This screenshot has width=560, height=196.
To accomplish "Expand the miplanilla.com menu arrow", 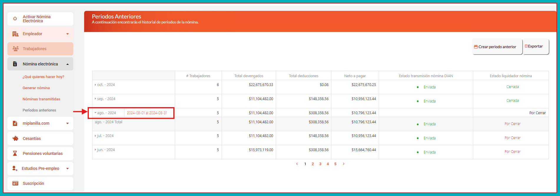I will 68,124.
